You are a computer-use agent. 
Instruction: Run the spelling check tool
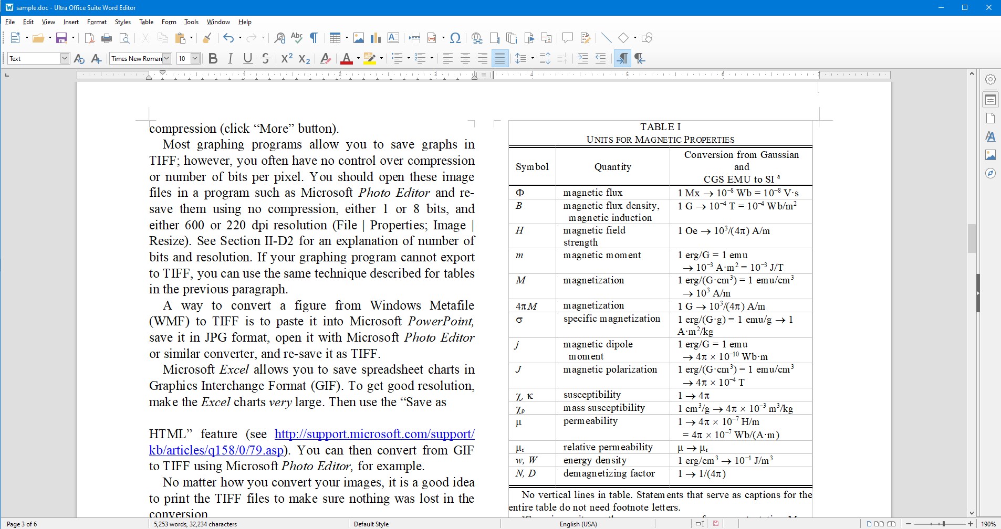pyautogui.click(x=297, y=38)
